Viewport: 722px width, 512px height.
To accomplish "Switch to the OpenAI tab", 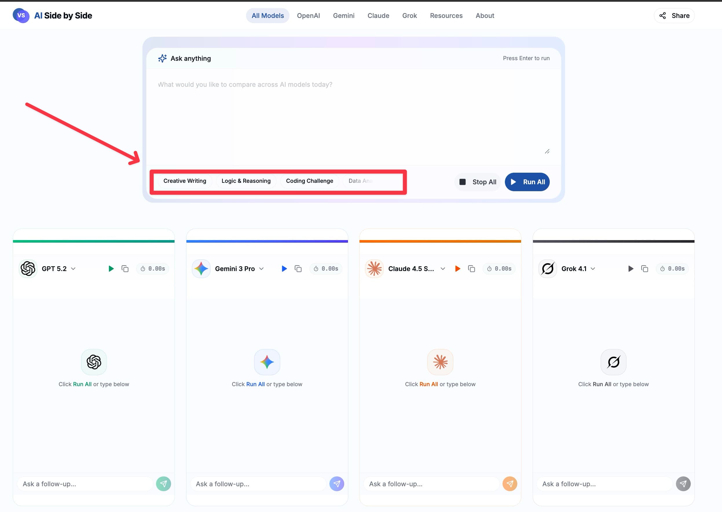I will 308,16.
